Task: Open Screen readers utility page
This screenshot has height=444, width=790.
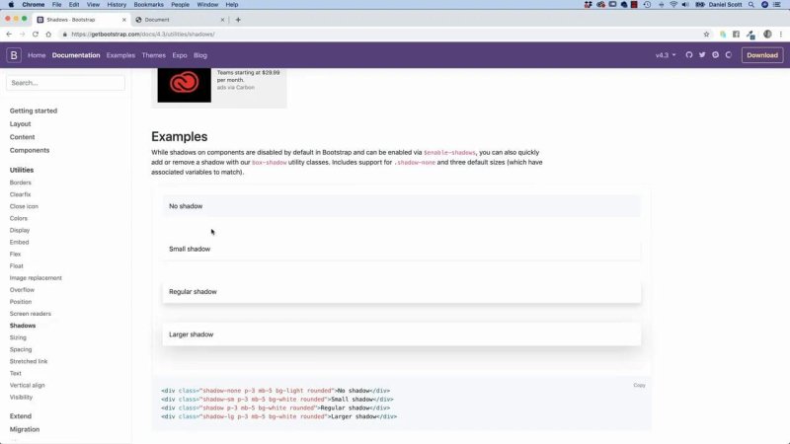Action: point(31,314)
